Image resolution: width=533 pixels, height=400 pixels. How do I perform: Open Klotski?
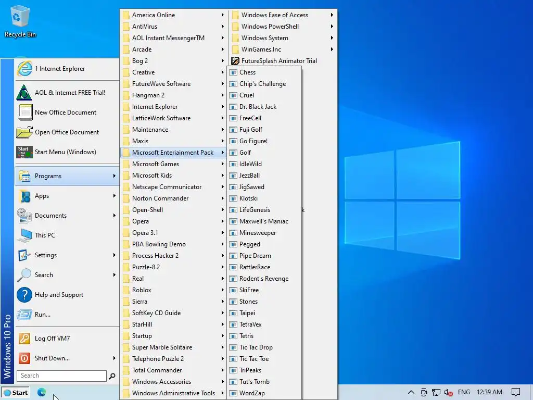264,198
